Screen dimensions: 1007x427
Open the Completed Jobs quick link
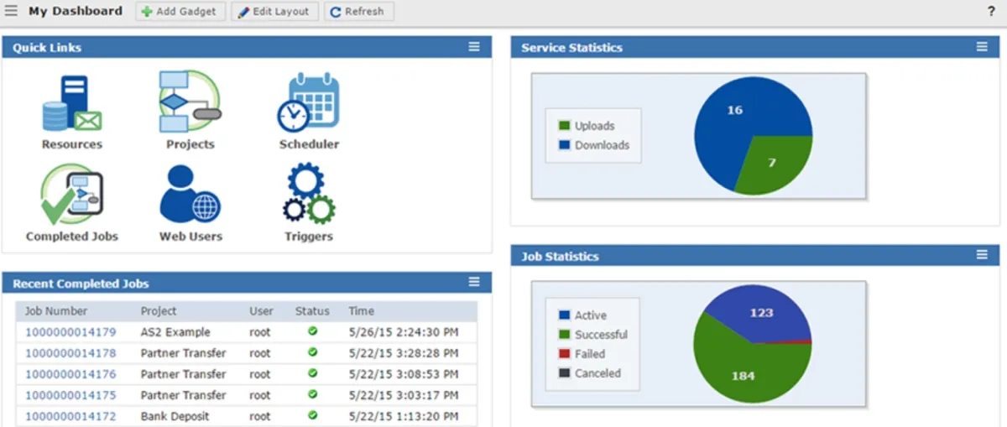72,203
